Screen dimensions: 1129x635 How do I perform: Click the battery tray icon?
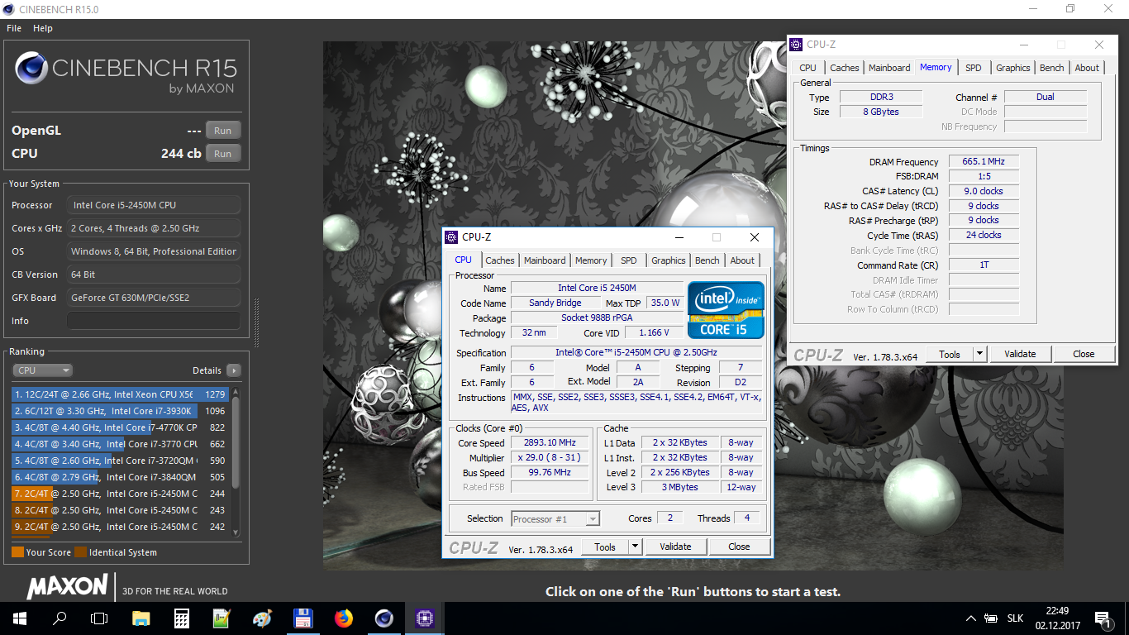click(x=991, y=618)
